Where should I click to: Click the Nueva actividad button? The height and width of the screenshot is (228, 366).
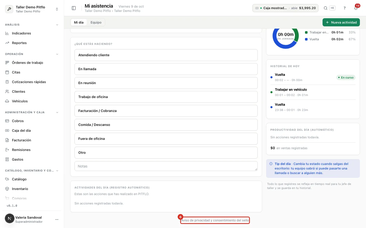[x=341, y=22]
